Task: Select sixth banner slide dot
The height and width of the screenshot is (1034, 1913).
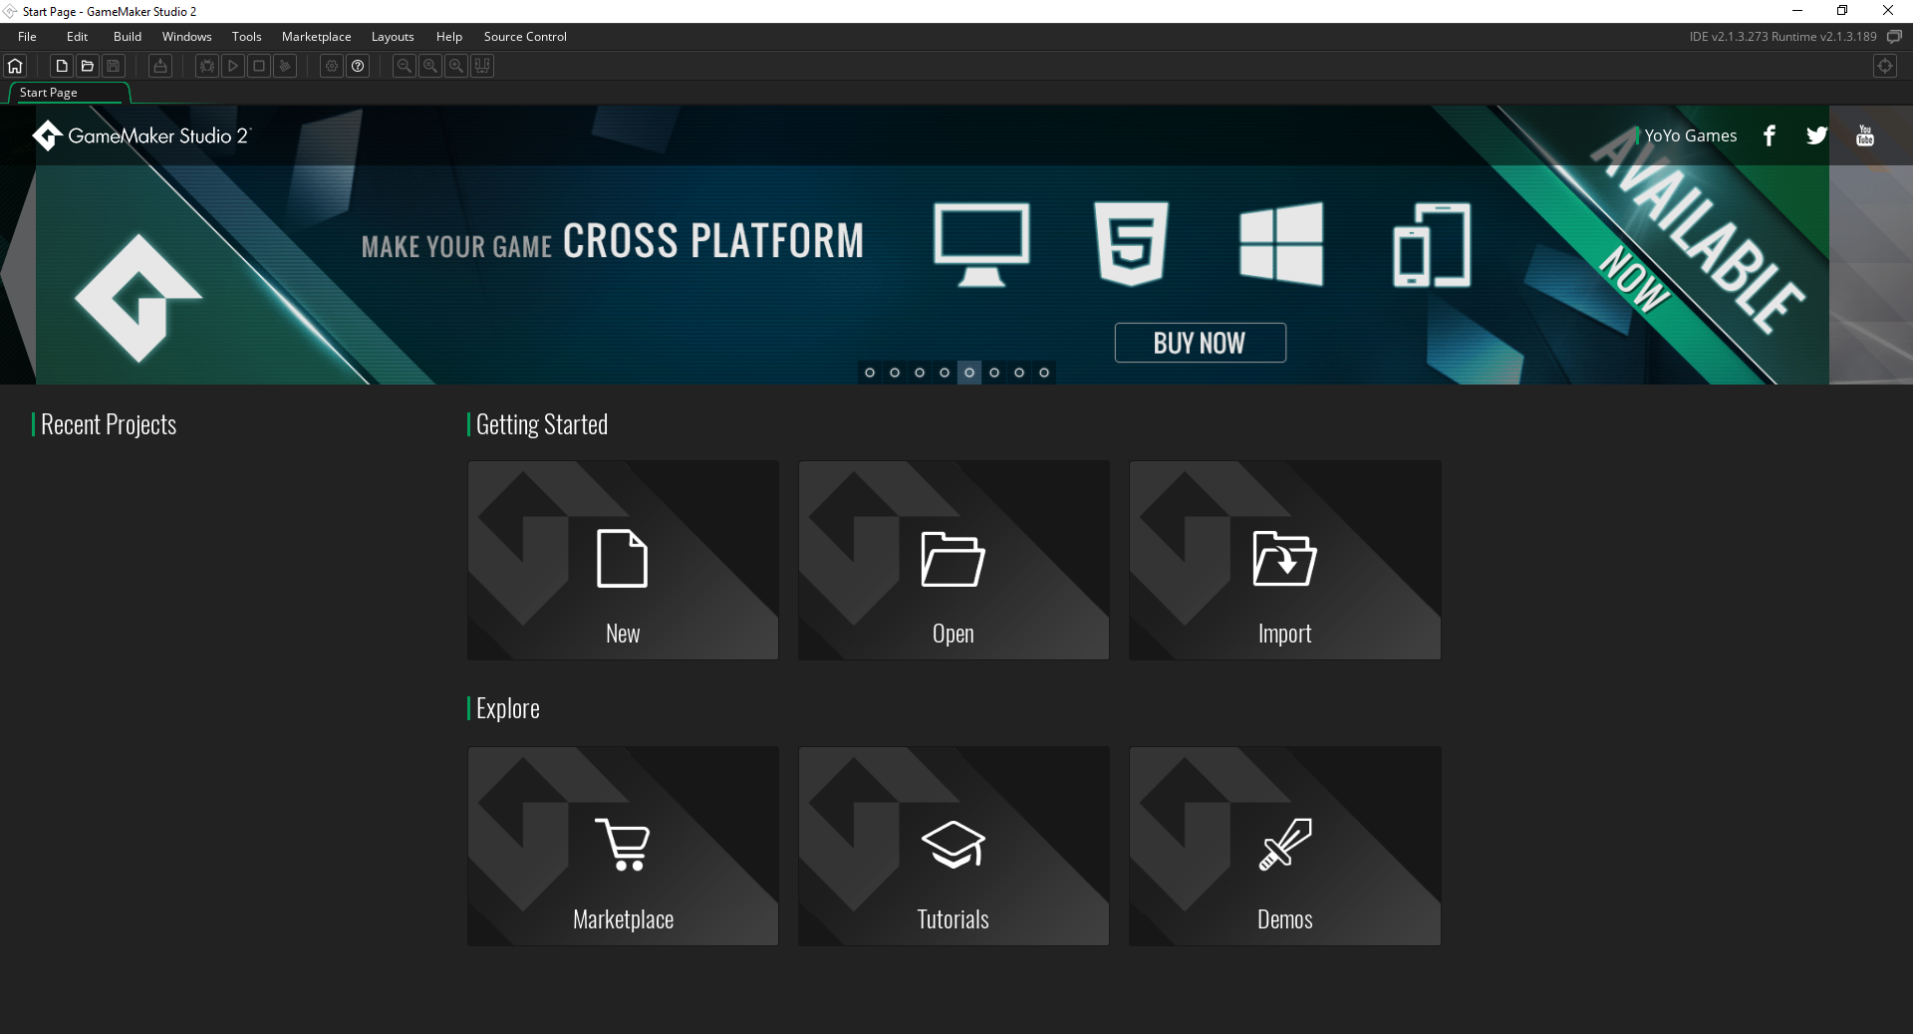Action: coord(994,373)
